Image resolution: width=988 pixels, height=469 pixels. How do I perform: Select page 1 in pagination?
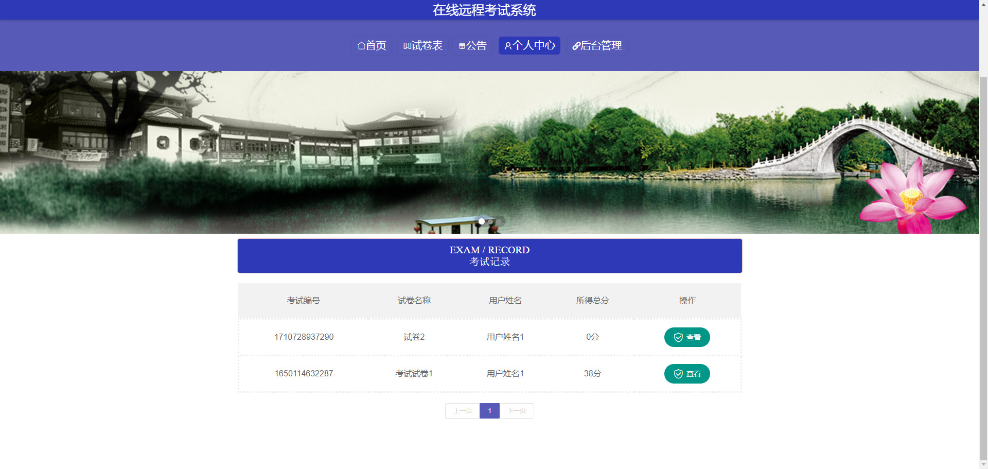[x=489, y=411]
